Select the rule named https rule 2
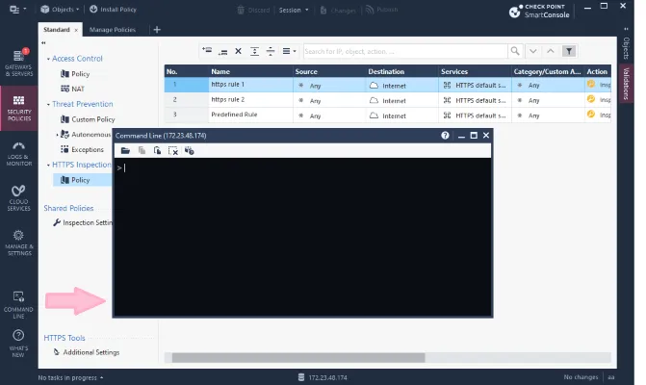This screenshot has width=646, height=385. pos(227,100)
